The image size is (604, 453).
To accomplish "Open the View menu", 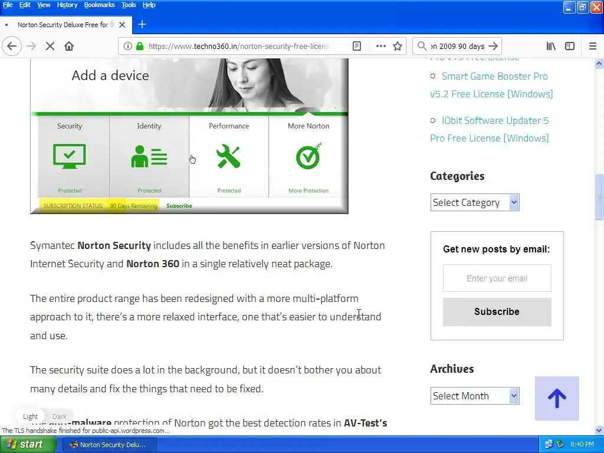I will point(44,5).
